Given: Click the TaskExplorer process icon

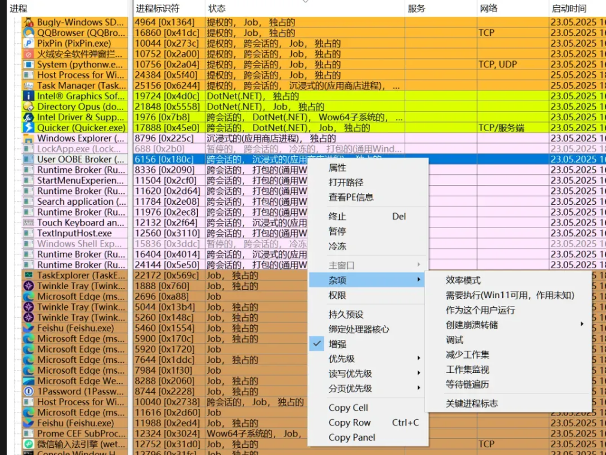Looking at the screenshot, I should 29,275.
